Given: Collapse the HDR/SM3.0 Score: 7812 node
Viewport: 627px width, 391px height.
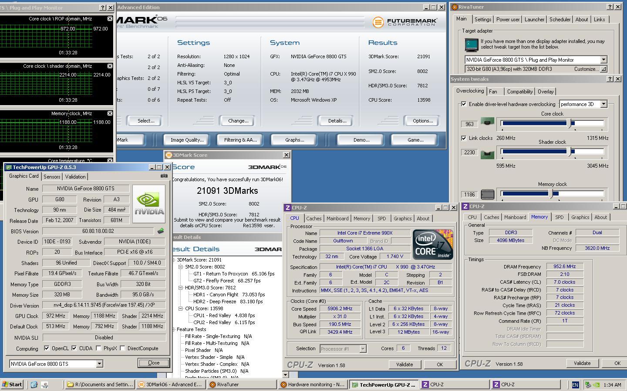Looking at the screenshot, I should pos(181,288).
